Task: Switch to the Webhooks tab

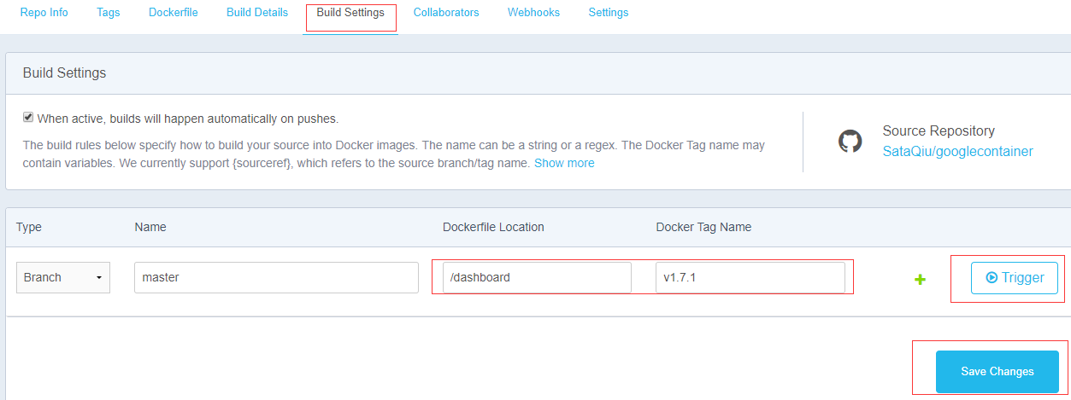Action: [x=534, y=13]
